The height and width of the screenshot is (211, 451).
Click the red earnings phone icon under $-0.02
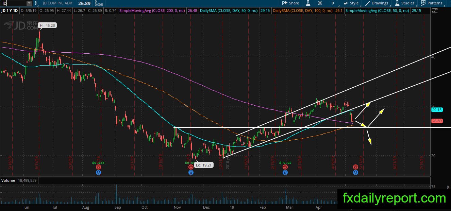(x=285, y=167)
